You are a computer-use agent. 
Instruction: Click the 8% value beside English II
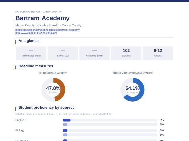pyautogui.click(x=162, y=120)
